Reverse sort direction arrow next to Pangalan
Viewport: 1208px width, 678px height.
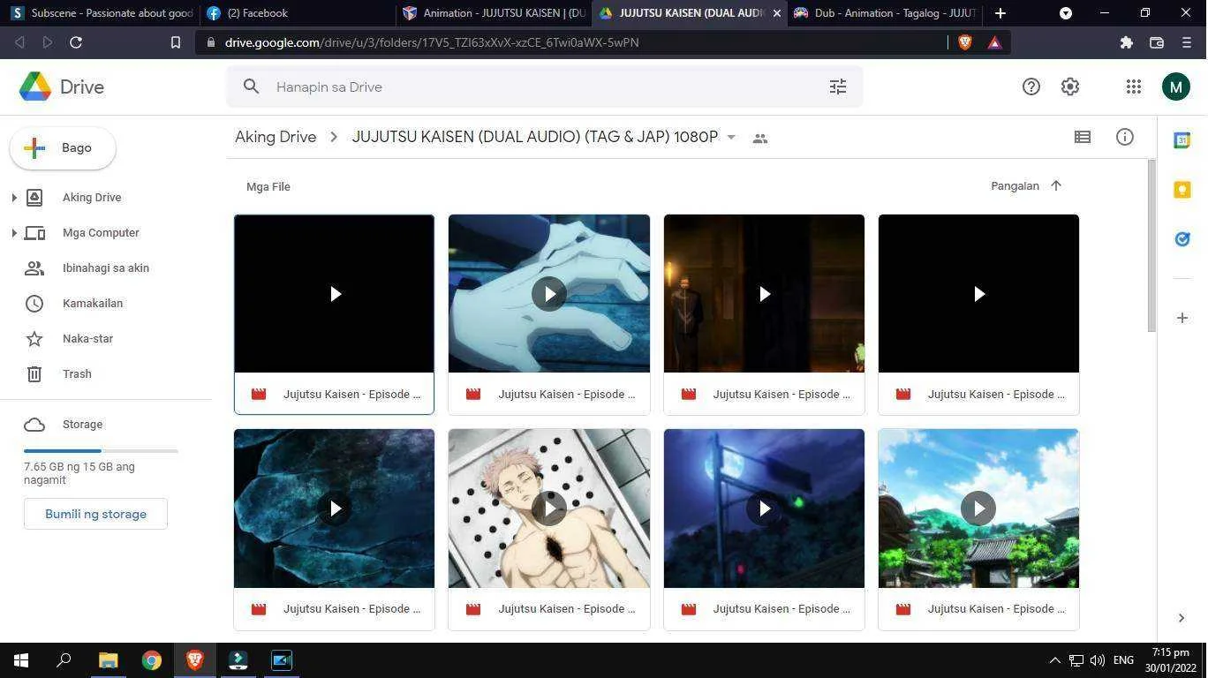tap(1056, 185)
